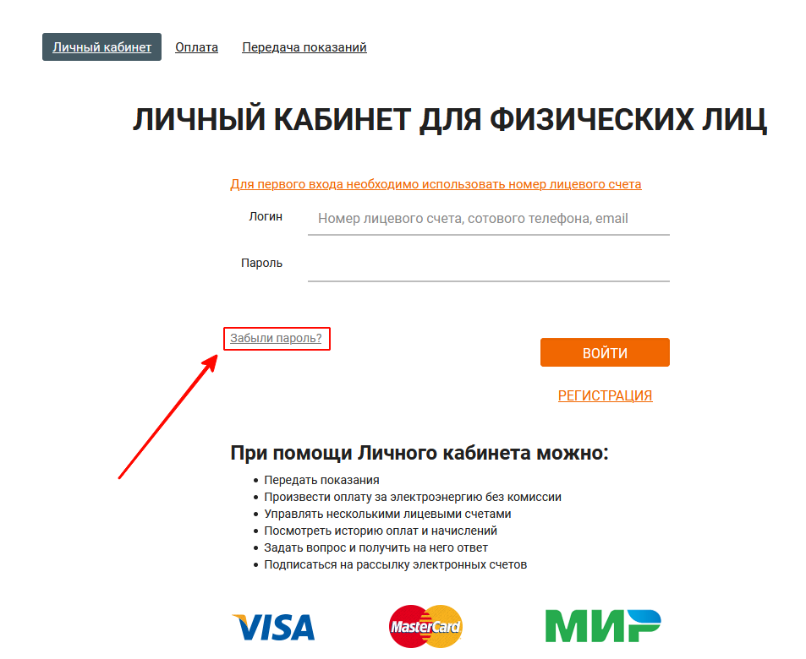Screen dimensions: 806x659
Task: Click the MasterCard payment logo
Action: [x=425, y=626]
